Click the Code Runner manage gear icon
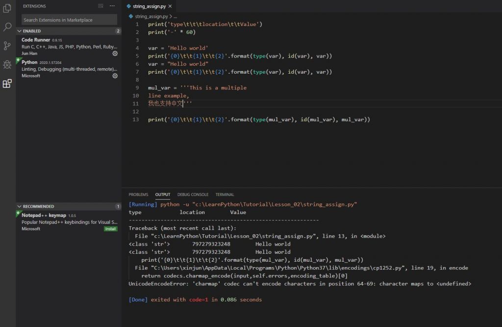Viewport: 502px width, 327px height. [115, 54]
